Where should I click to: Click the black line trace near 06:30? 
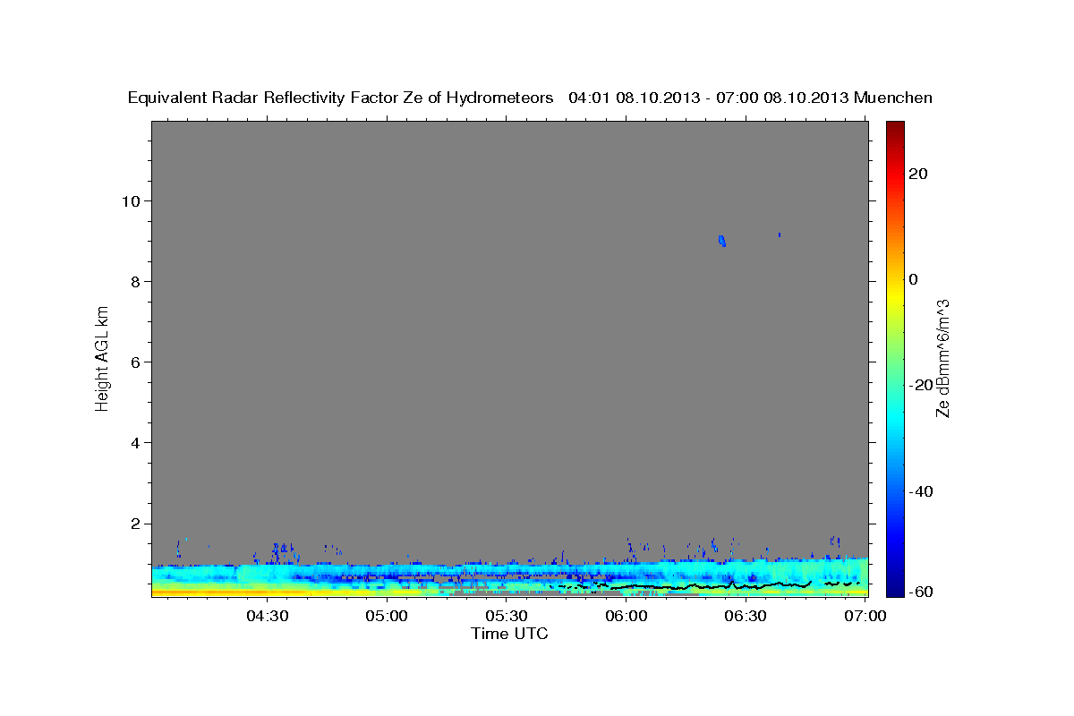point(746,586)
